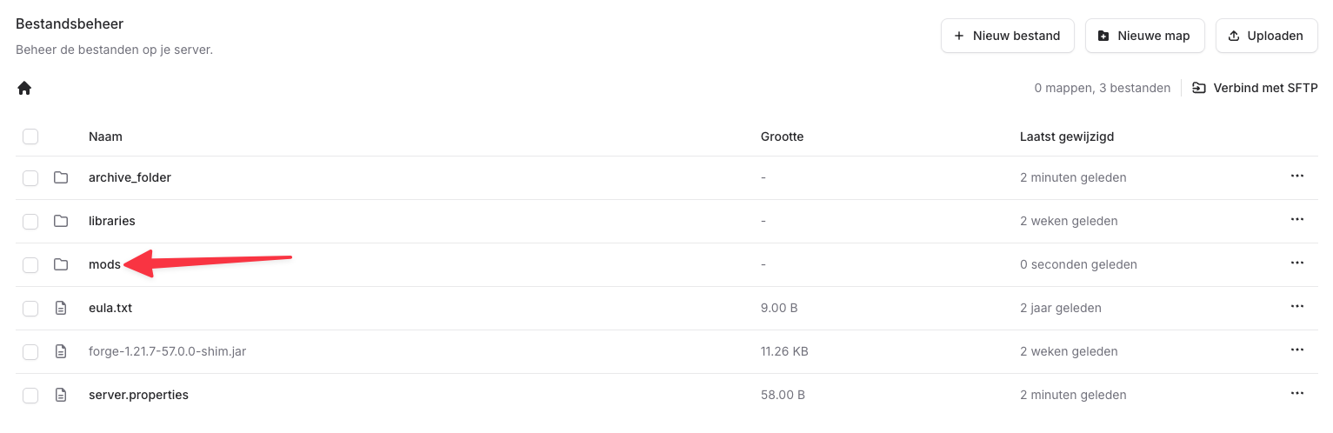1333x433 pixels.
Task: Click the eula.txt file icon
Action: pos(61,308)
